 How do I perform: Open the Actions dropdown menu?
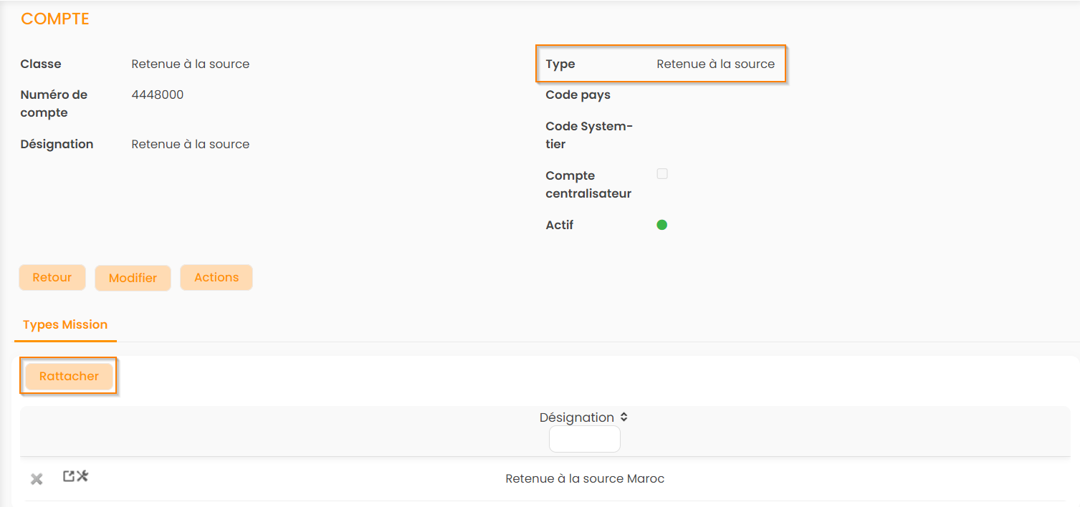coord(216,278)
